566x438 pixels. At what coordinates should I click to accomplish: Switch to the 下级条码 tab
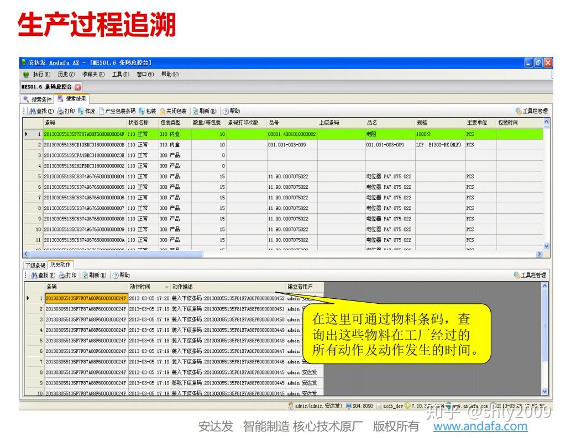click(x=35, y=265)
